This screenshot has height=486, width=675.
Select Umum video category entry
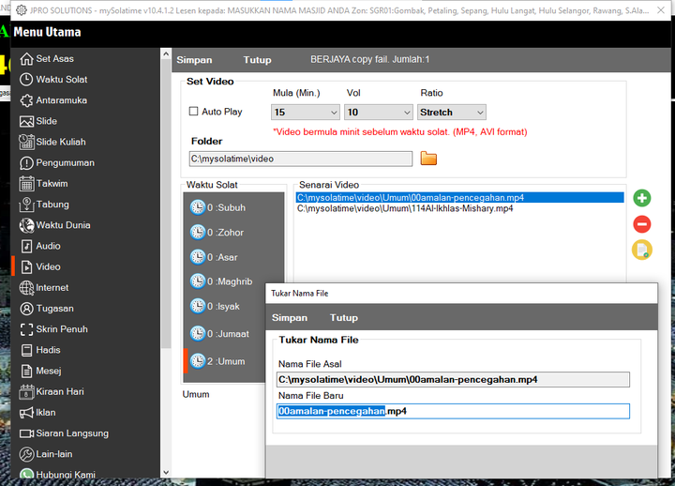point(227,361)
